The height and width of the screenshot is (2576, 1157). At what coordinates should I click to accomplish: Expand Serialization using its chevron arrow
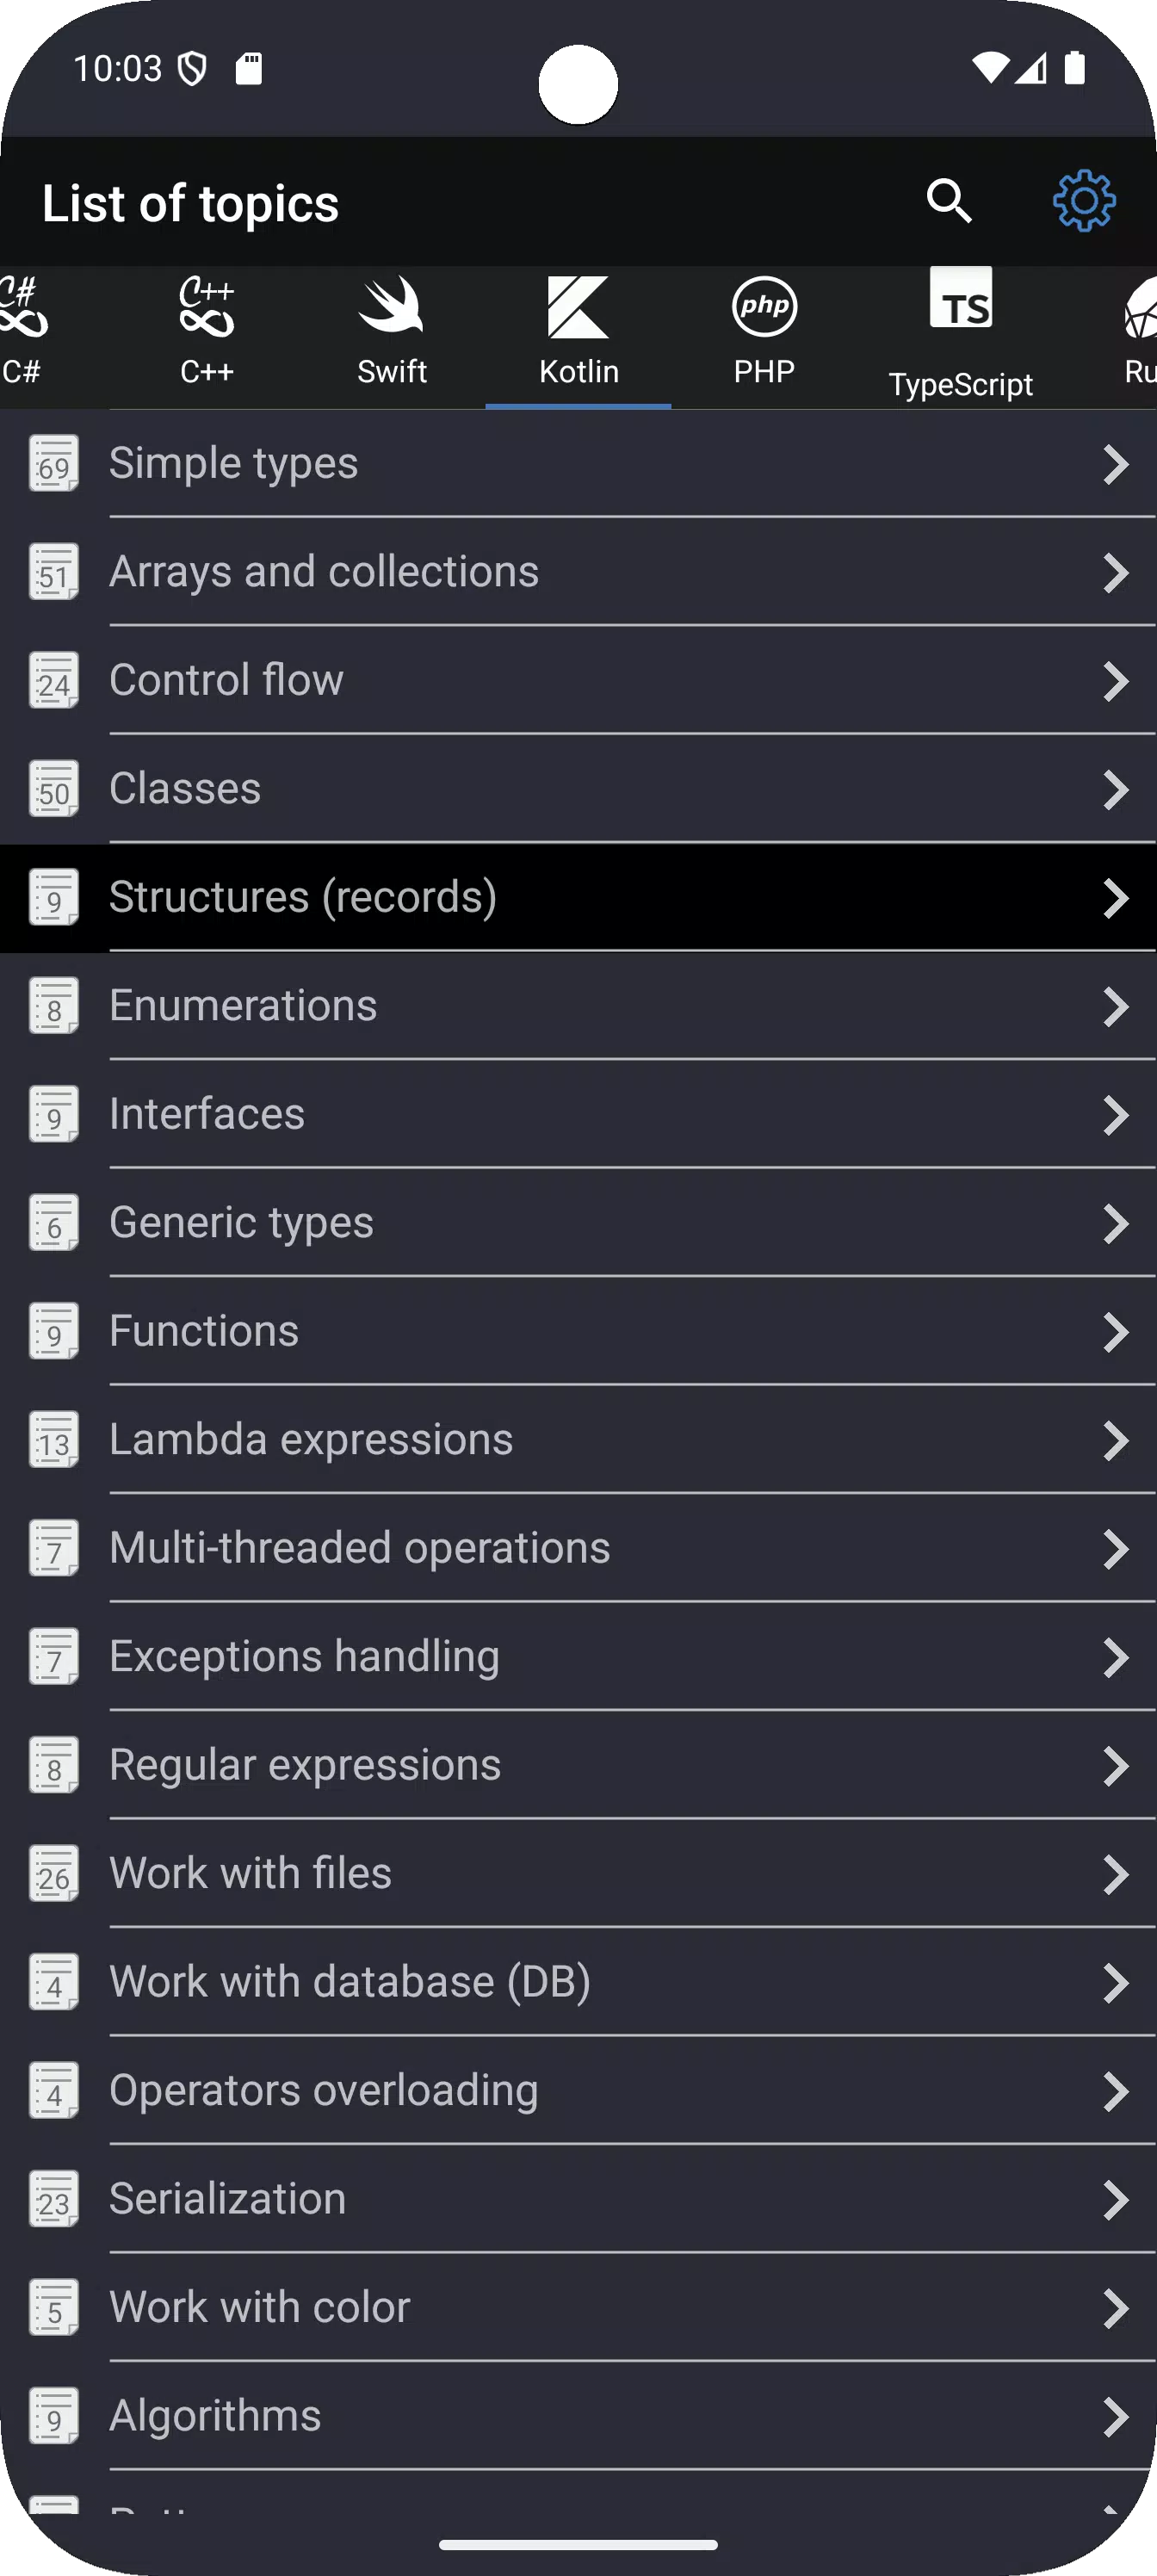point(1115,2200)
